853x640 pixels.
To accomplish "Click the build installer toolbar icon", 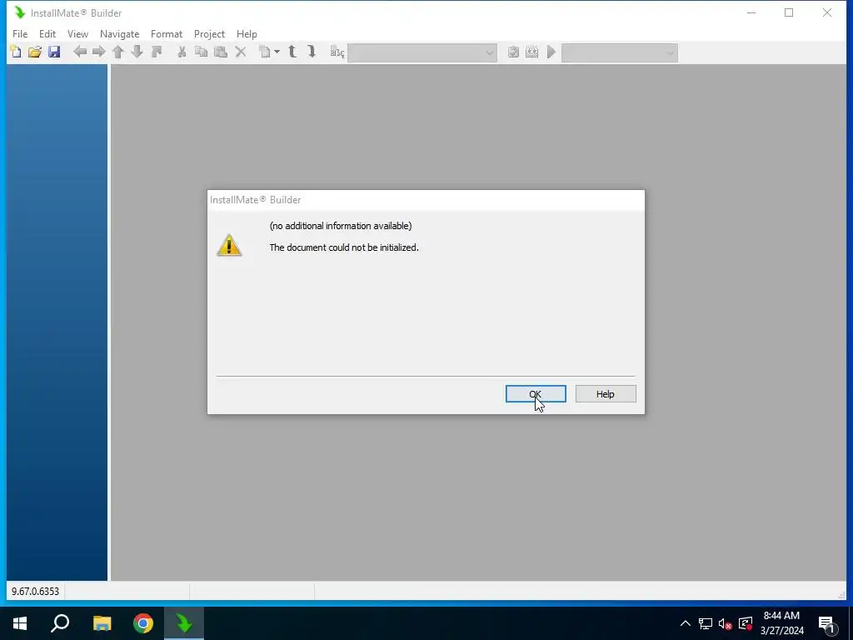I will pos(532,52).
